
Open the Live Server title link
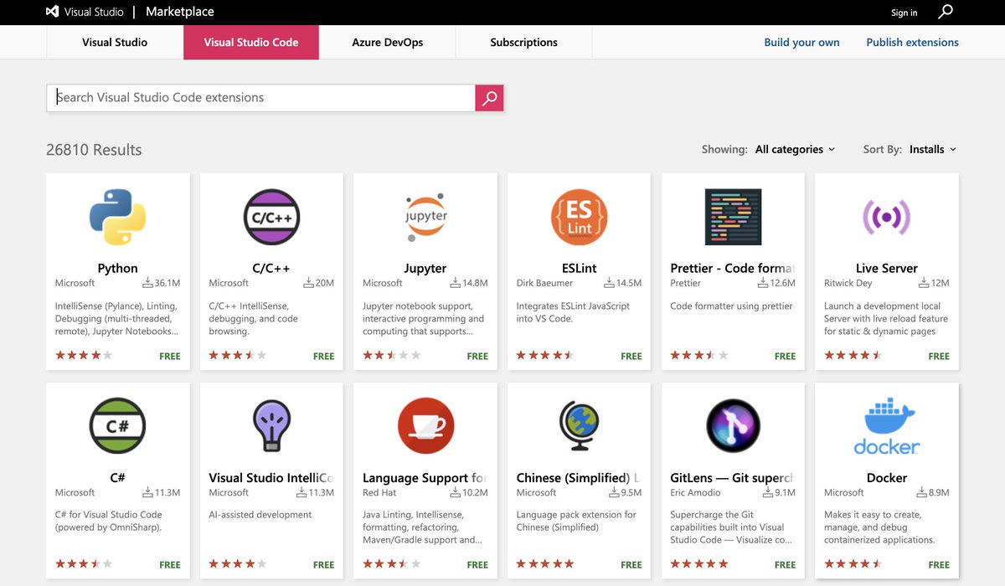886,268
